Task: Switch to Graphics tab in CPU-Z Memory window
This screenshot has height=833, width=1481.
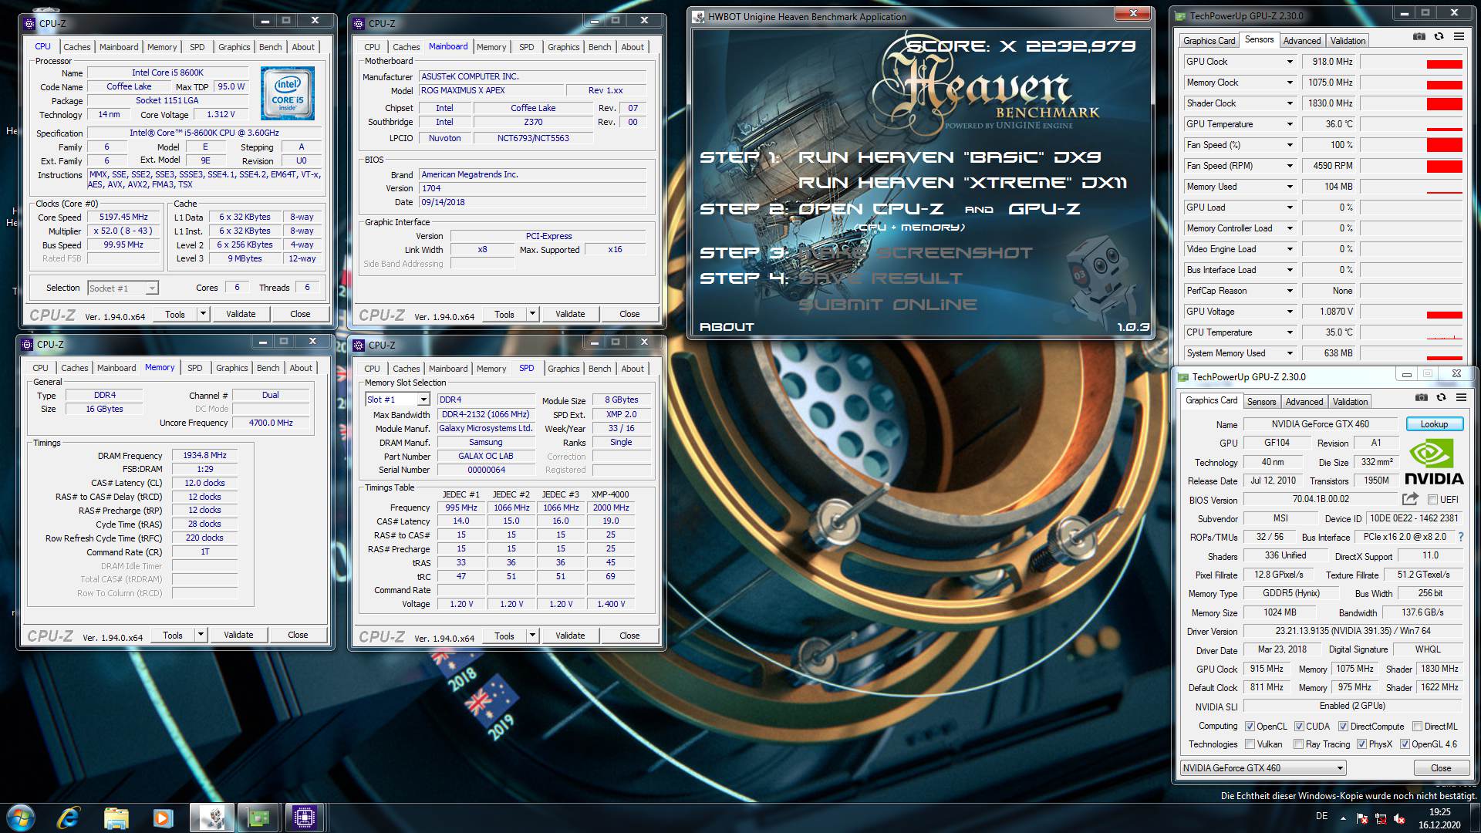Action: pyautogui.click(x=231, y=368)
